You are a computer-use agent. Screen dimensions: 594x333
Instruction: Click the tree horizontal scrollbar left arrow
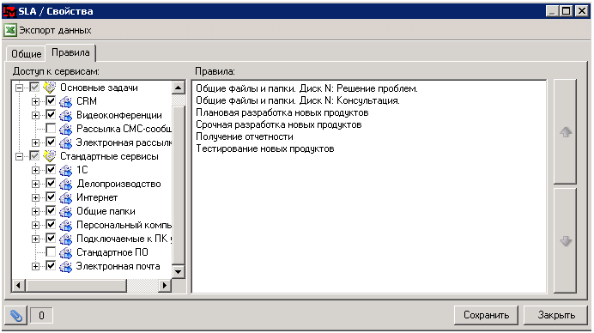(x=19, y=285)
